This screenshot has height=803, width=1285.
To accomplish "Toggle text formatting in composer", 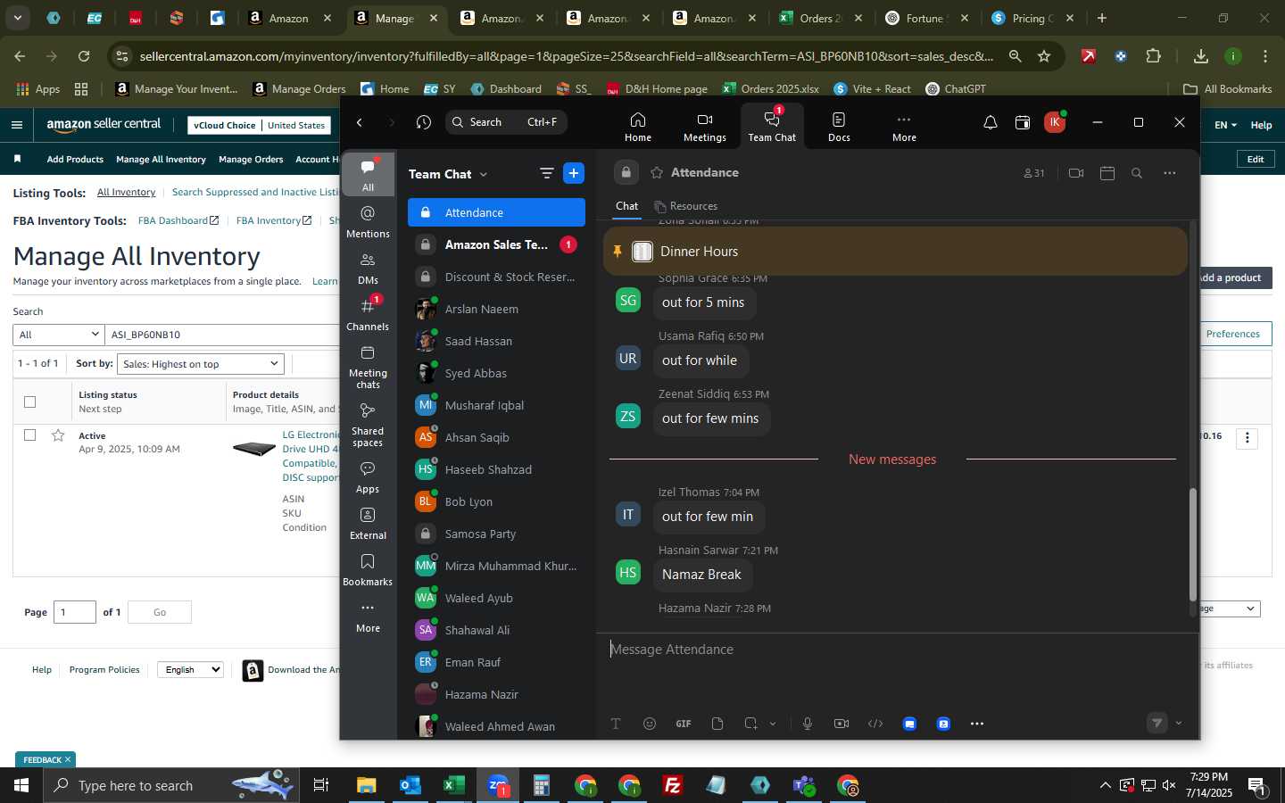I will (616, 724).
